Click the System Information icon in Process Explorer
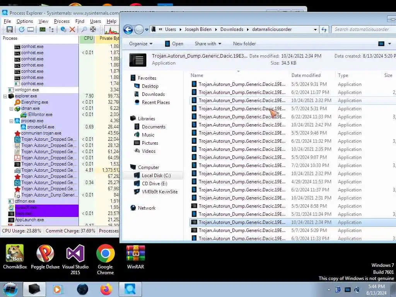396x297 pixels. pyautogui.click(x=43, y=29)
